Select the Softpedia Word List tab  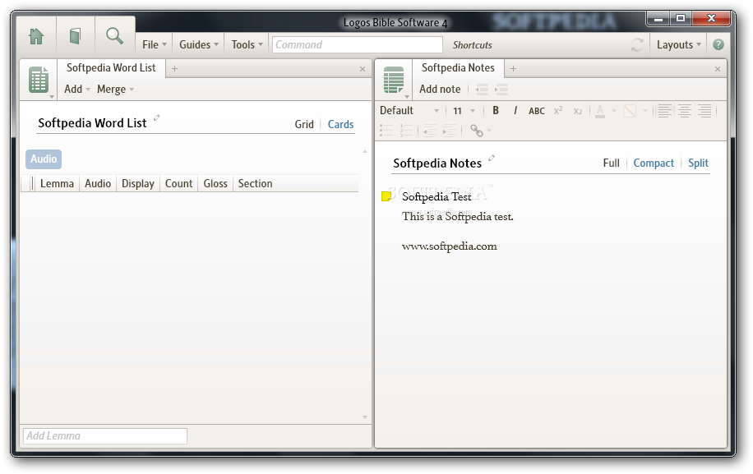click(x=111, y=68)
